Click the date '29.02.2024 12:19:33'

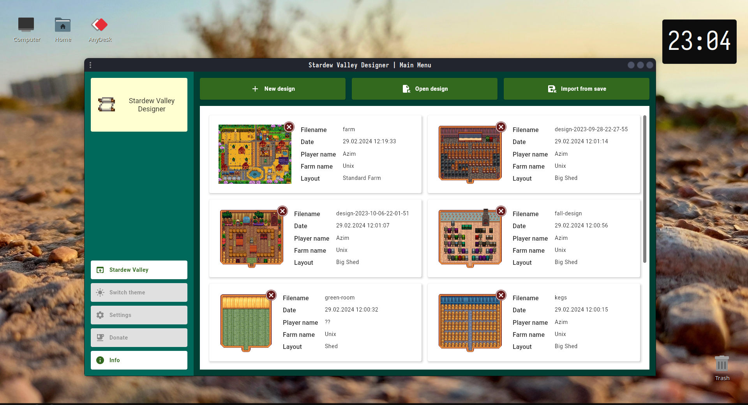tap(369, 141)
